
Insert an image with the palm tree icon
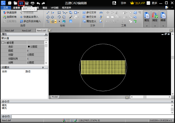tap(64, 21)
